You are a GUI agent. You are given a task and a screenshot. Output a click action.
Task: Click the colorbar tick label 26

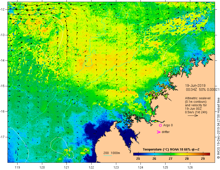click(154, 159)
